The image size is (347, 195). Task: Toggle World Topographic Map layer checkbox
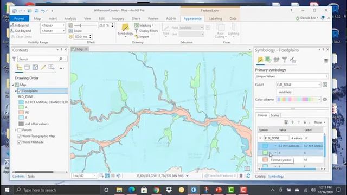click(20, 136)
